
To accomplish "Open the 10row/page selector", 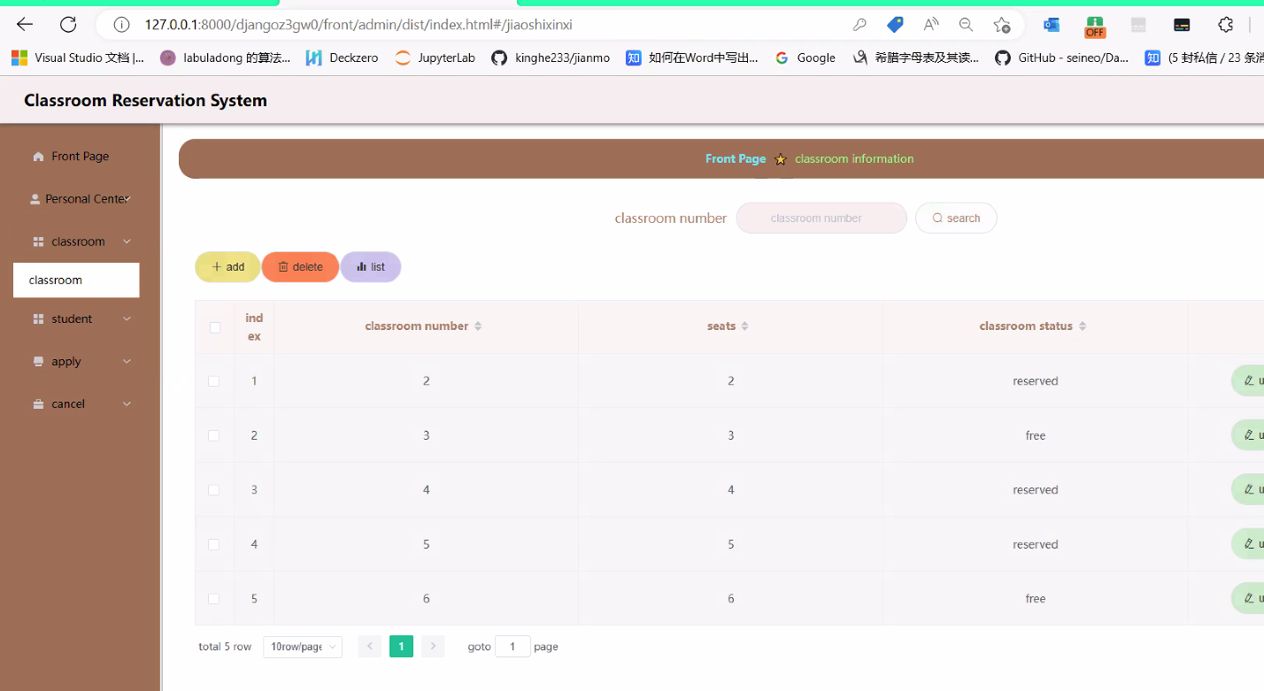I will 302,647.
